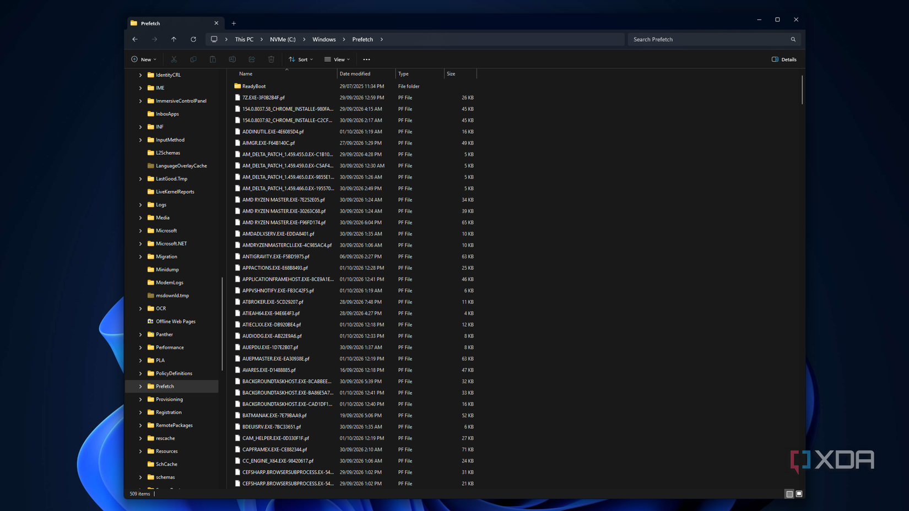Open the See more three-dots menu
Image resolution: width=909 pixels, height=511 pixels.
click(366, 59)
